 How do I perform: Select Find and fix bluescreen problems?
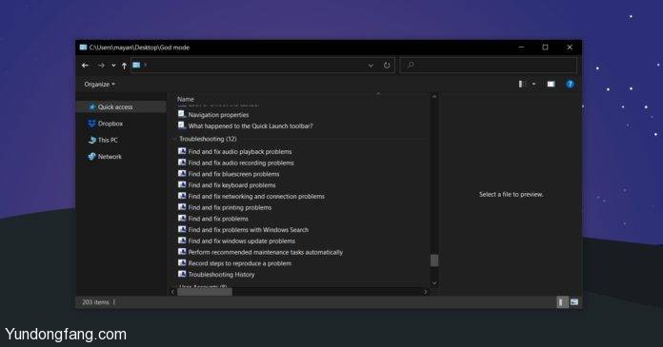point(233,174)
